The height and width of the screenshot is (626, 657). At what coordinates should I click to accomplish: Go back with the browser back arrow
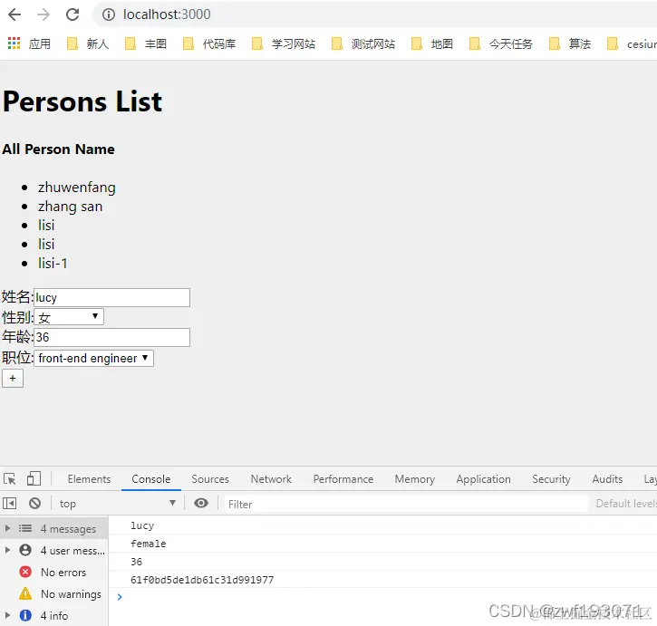pyautogui.click(x=14, y=14)
